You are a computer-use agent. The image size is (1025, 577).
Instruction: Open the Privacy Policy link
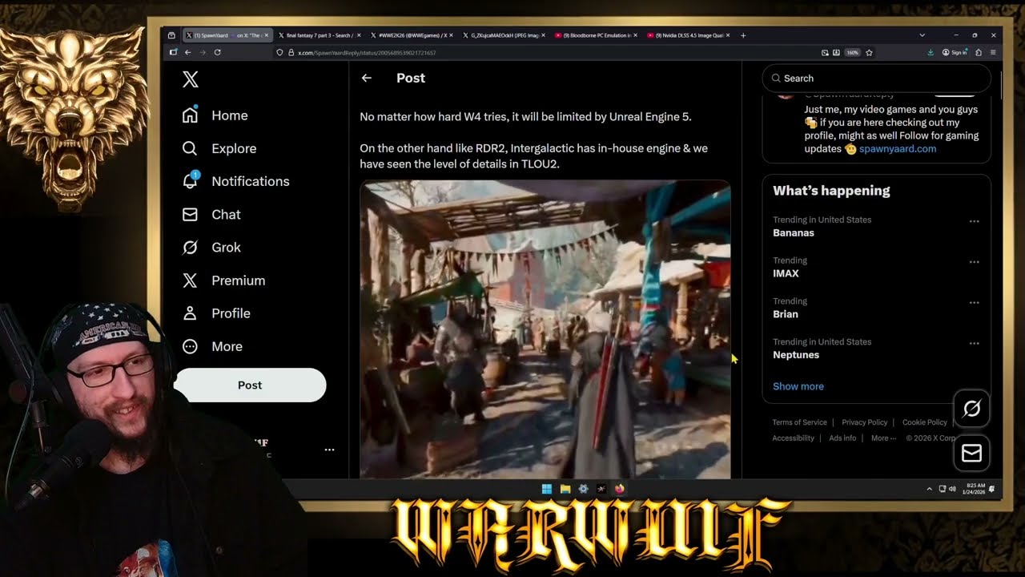[865, 422]
